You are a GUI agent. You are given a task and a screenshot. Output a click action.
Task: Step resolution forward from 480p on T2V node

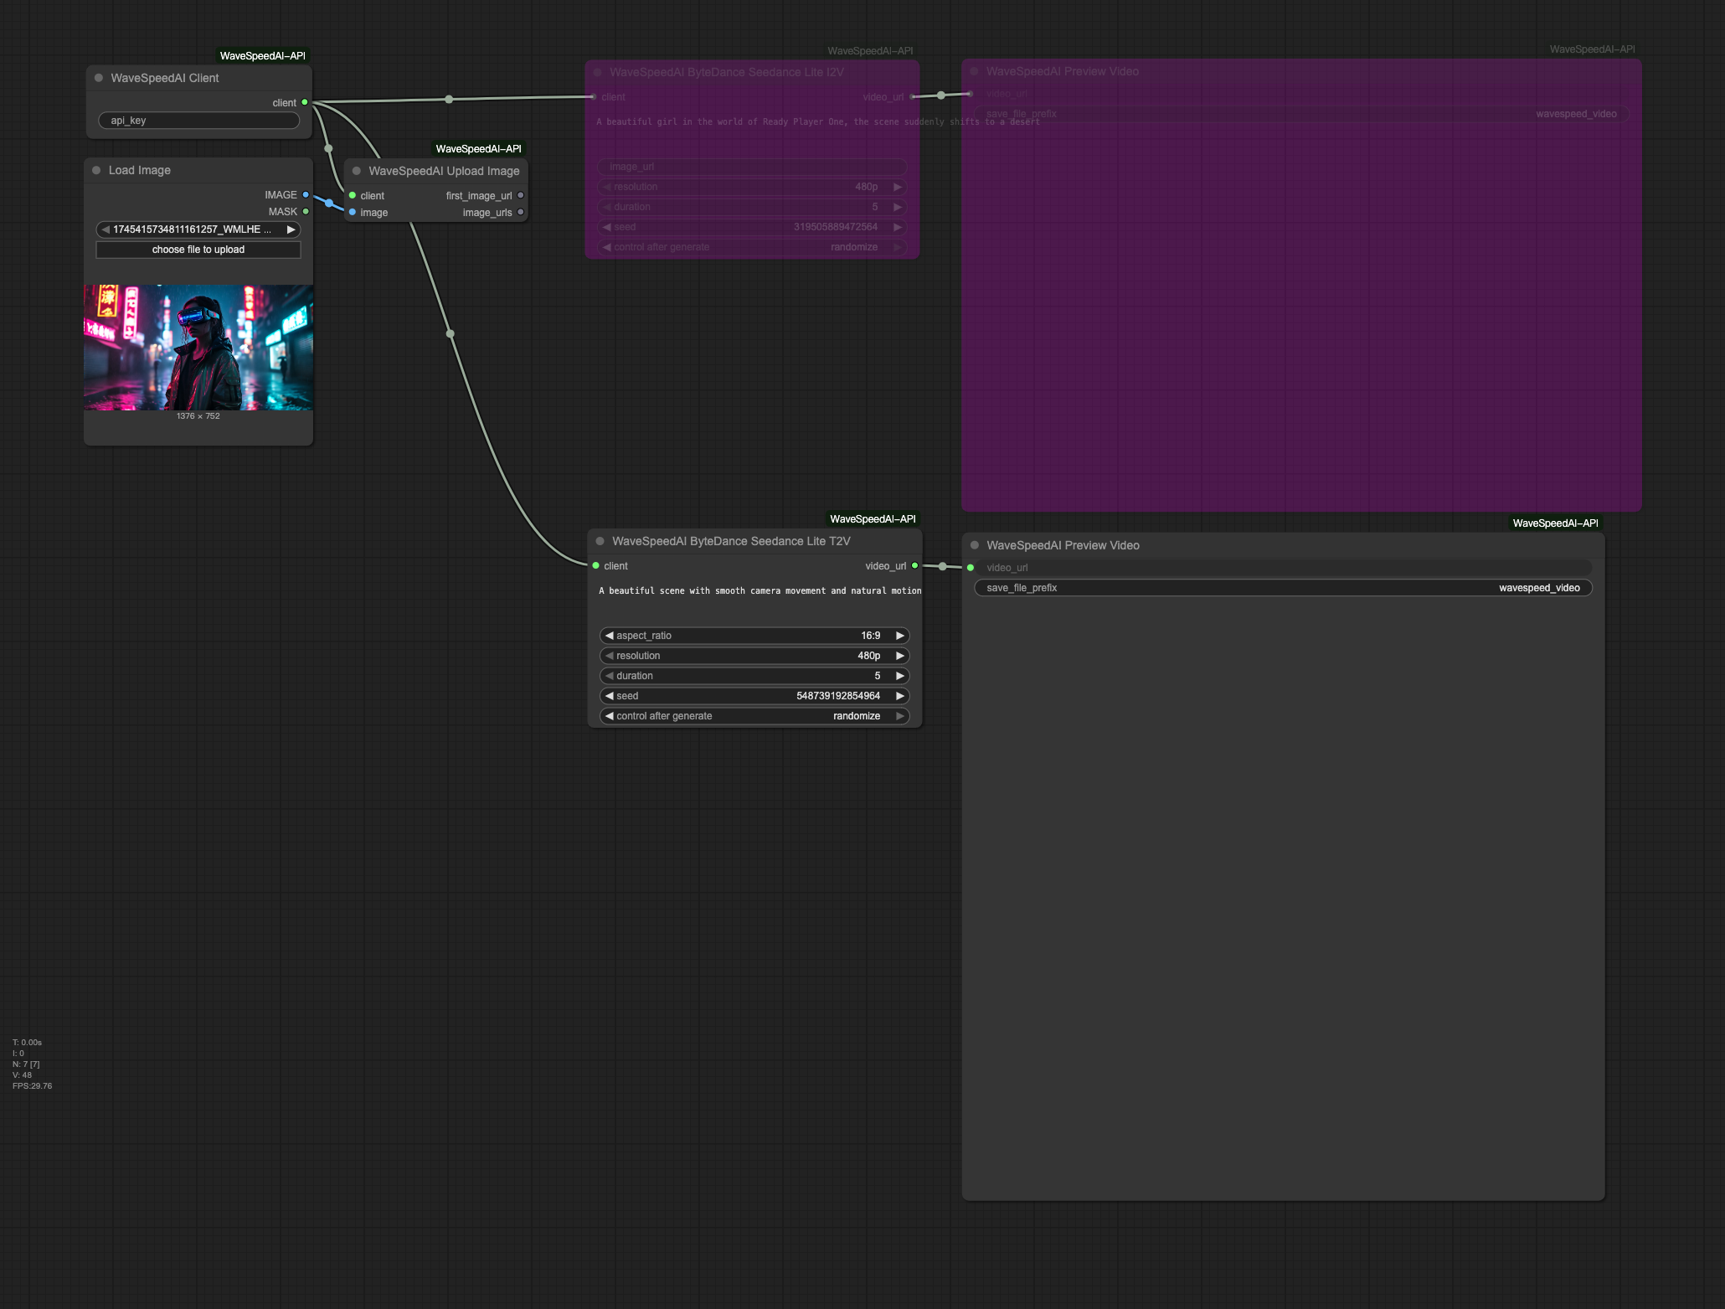[900, 655]
